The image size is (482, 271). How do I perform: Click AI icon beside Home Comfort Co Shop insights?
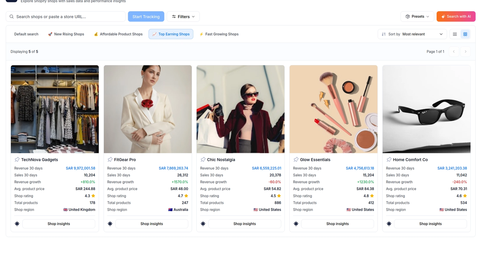(389, 224)
